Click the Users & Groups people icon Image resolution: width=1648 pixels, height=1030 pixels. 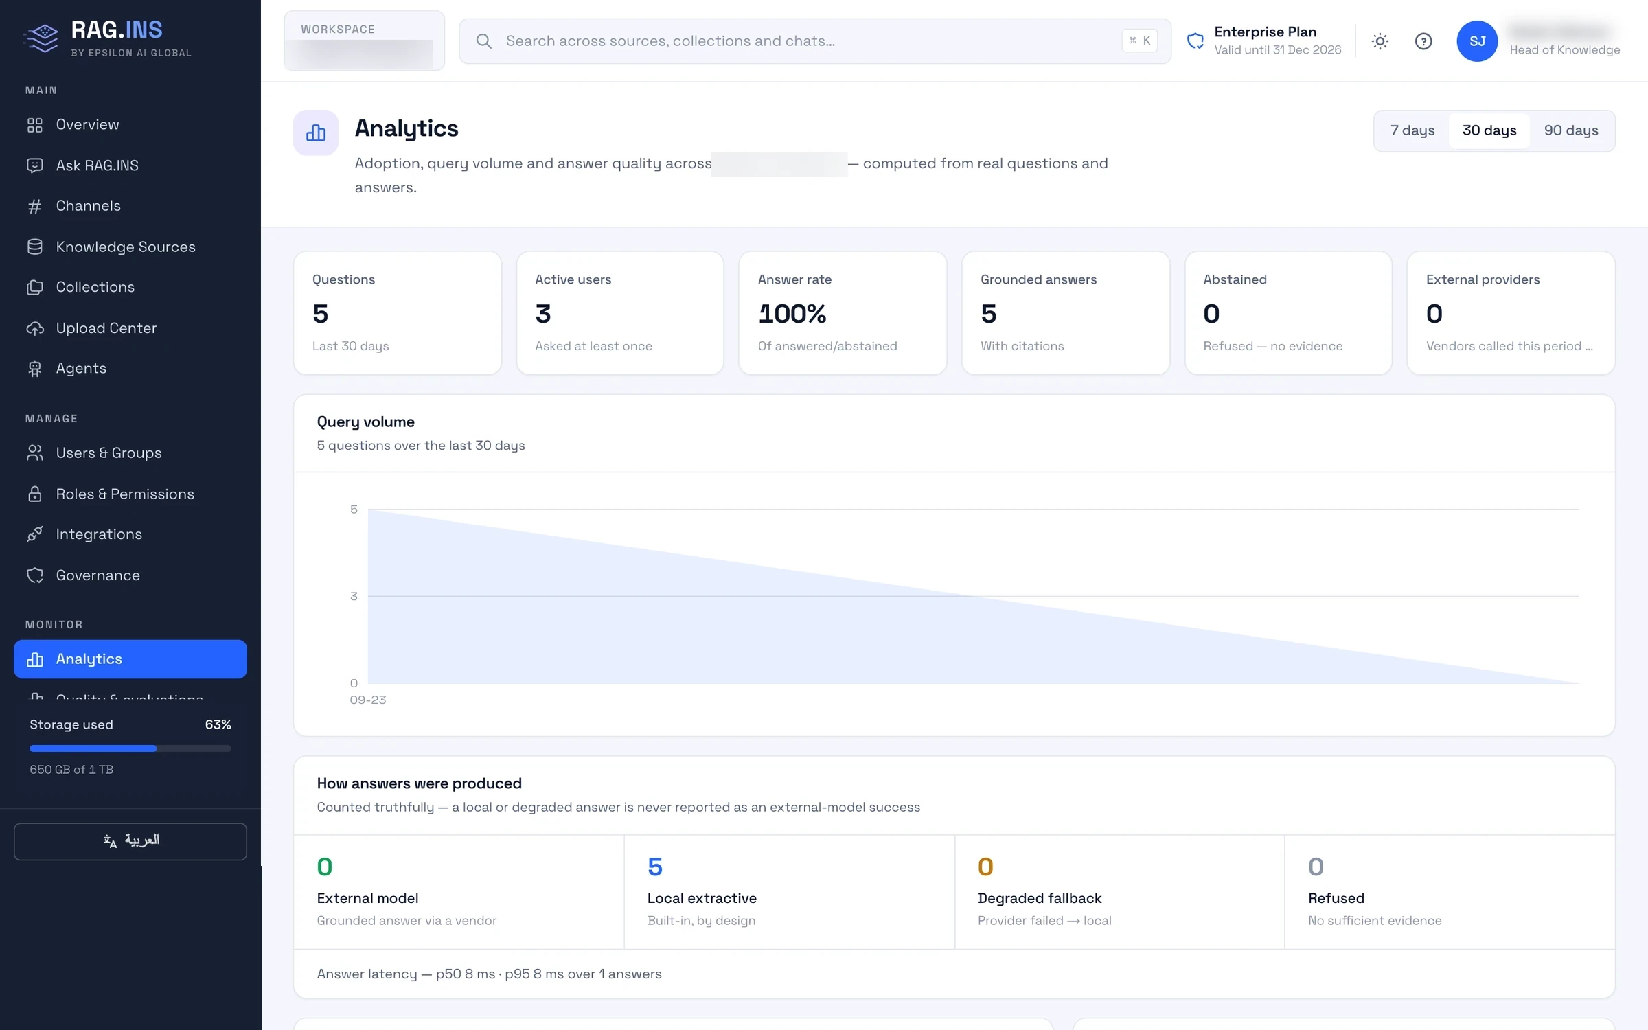(x=35, y=453)
